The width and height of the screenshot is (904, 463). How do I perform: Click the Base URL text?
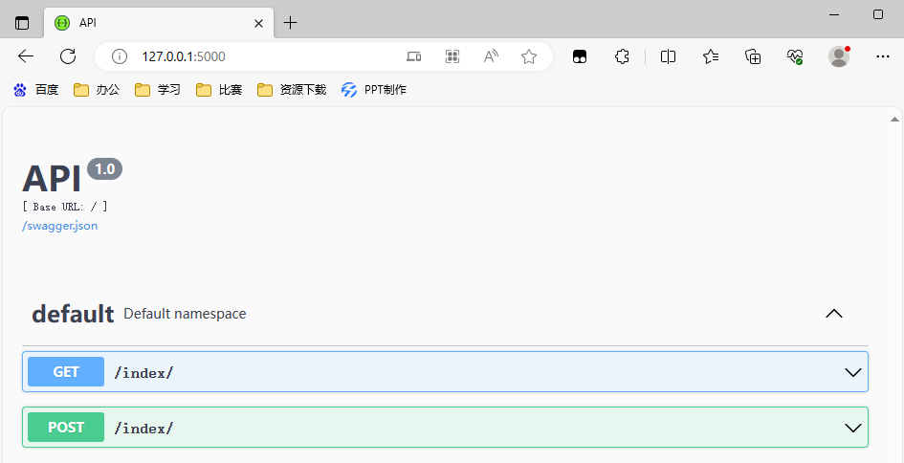[65, 207]
